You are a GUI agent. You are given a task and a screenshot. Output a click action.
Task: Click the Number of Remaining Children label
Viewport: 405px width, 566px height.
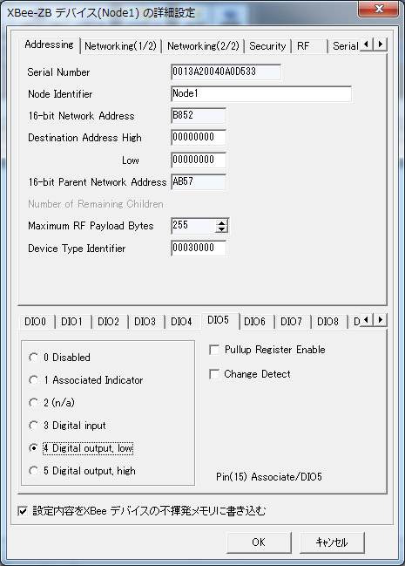click(x=96, y=204)
